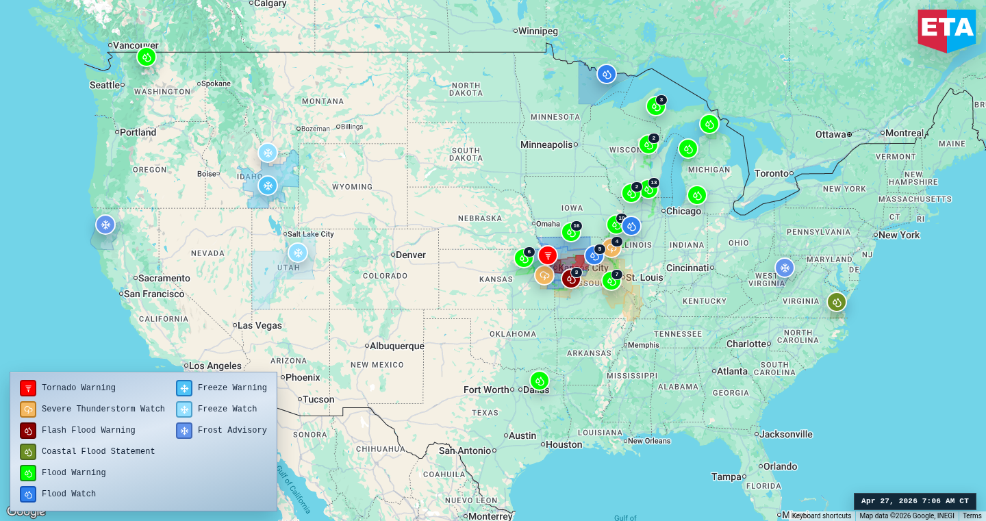
Task: Select the Flood Warning marker near Dallas
Action: (x=539, y=381)
